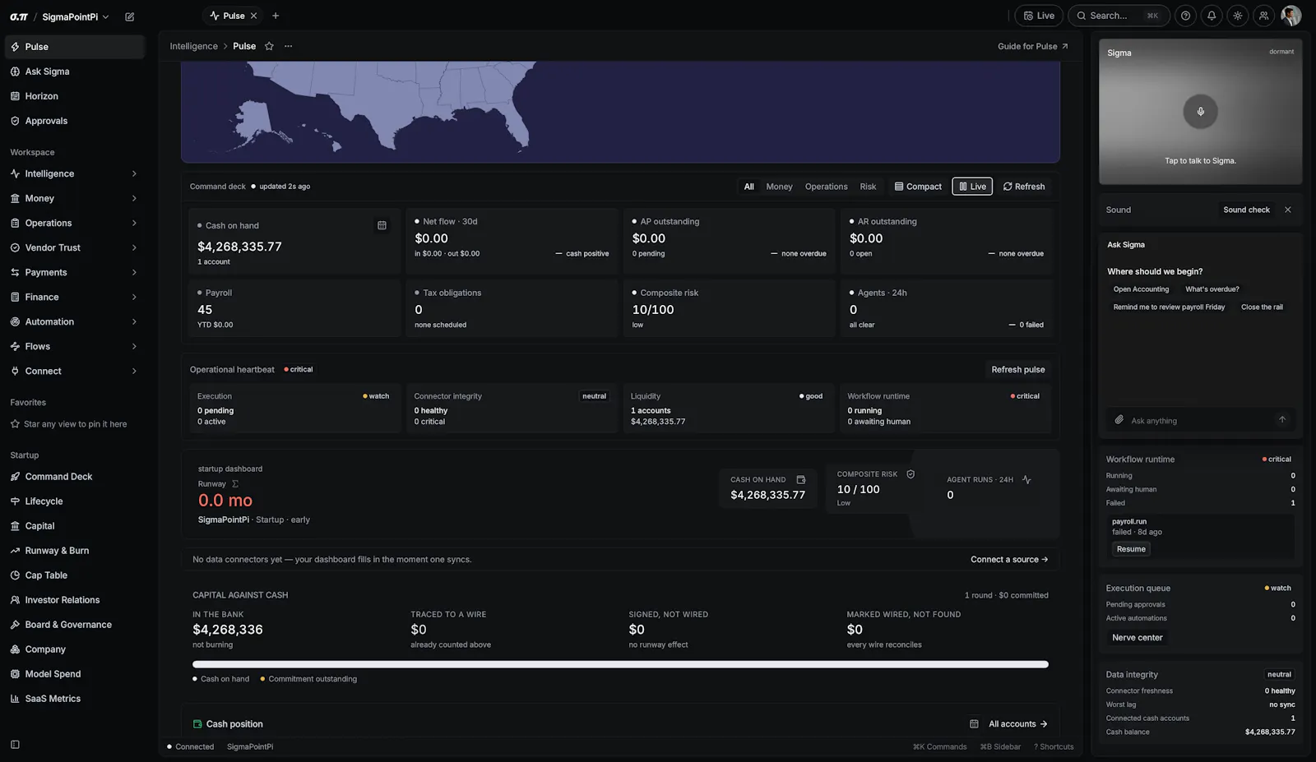Toggle Compact view in Command deck
The height and width of the screenshot is (762, 1316).
click(x=918, y=187)
